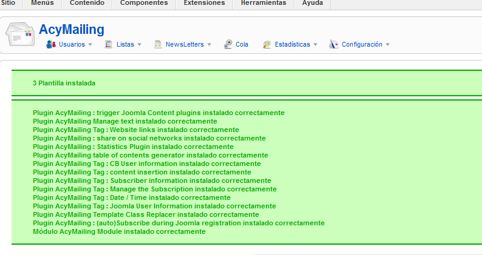Click the AcyMailing envelope logo icon
482x255 pixels.
pyautogui.click(x=20, y=34)
